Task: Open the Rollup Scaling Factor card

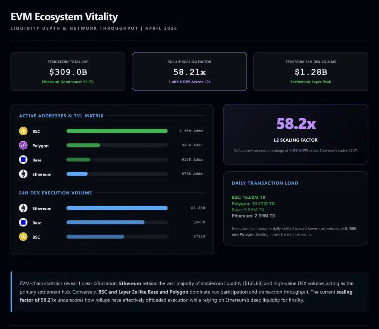Action: [189, 71]
